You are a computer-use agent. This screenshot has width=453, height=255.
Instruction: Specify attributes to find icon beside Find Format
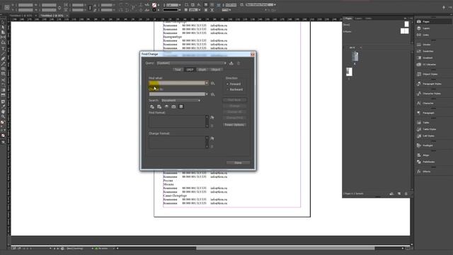212,118
